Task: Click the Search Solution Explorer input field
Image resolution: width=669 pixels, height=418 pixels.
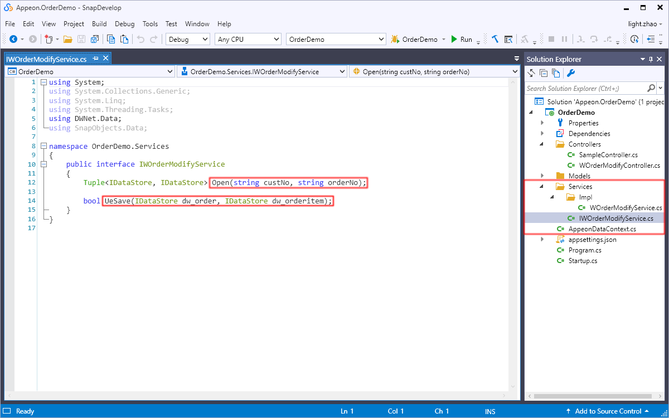Action: (x=585, y=88)
